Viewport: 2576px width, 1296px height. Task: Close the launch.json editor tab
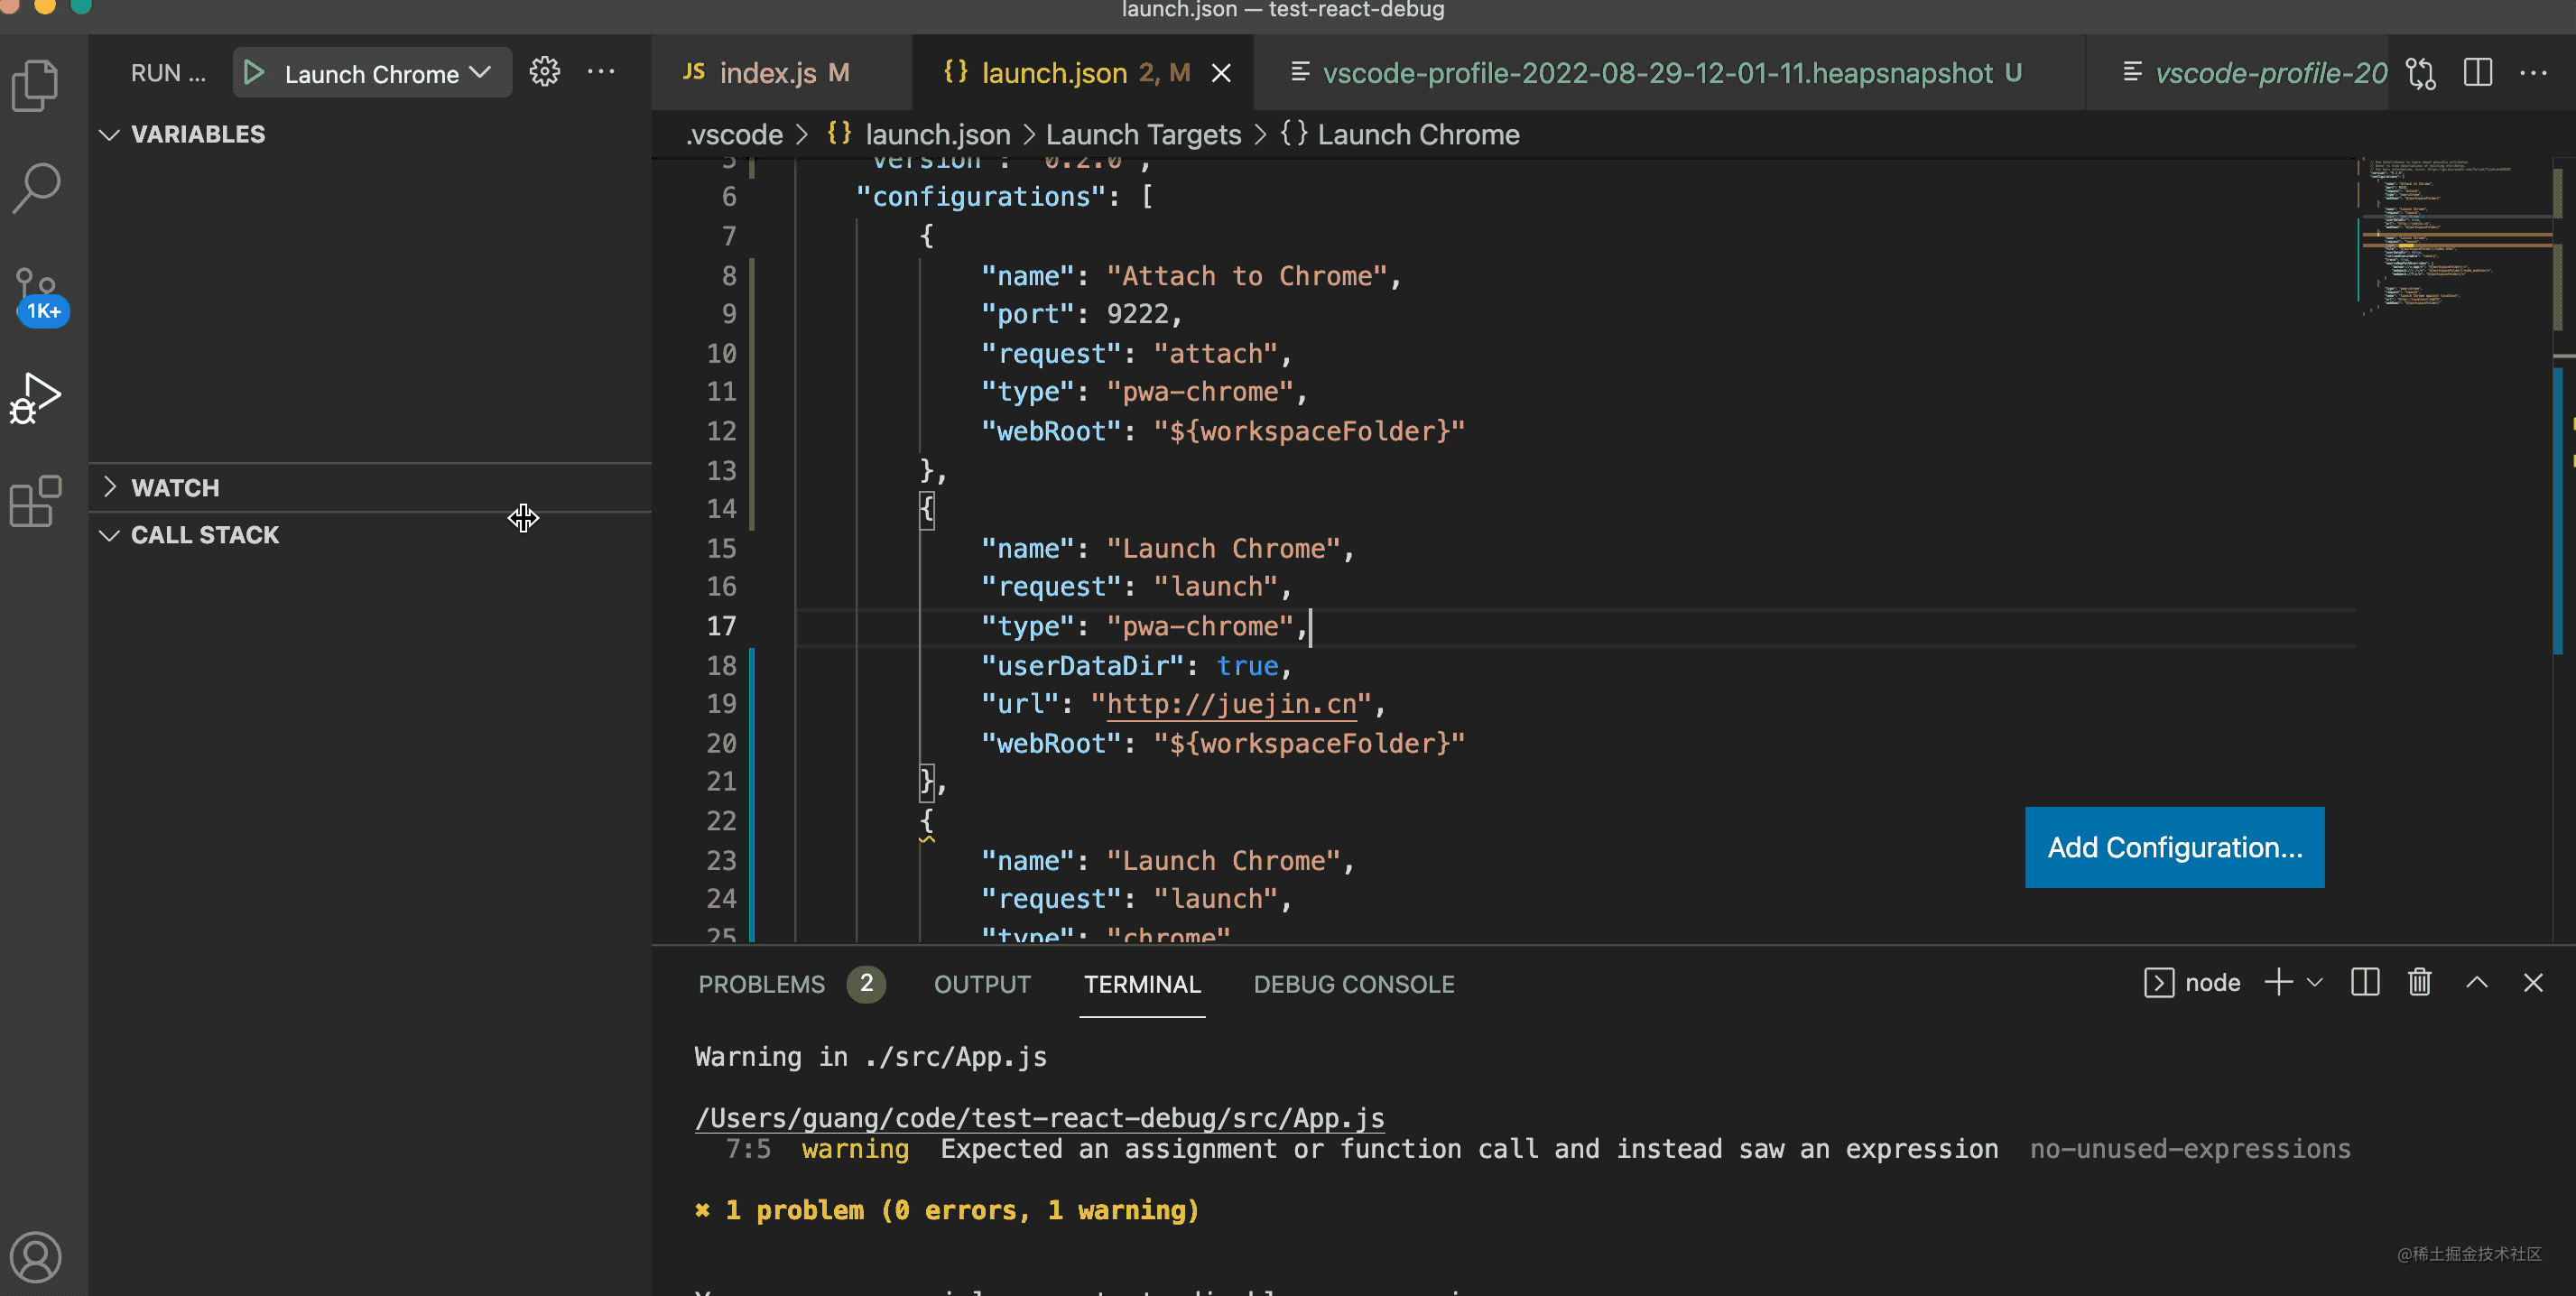1221,73
